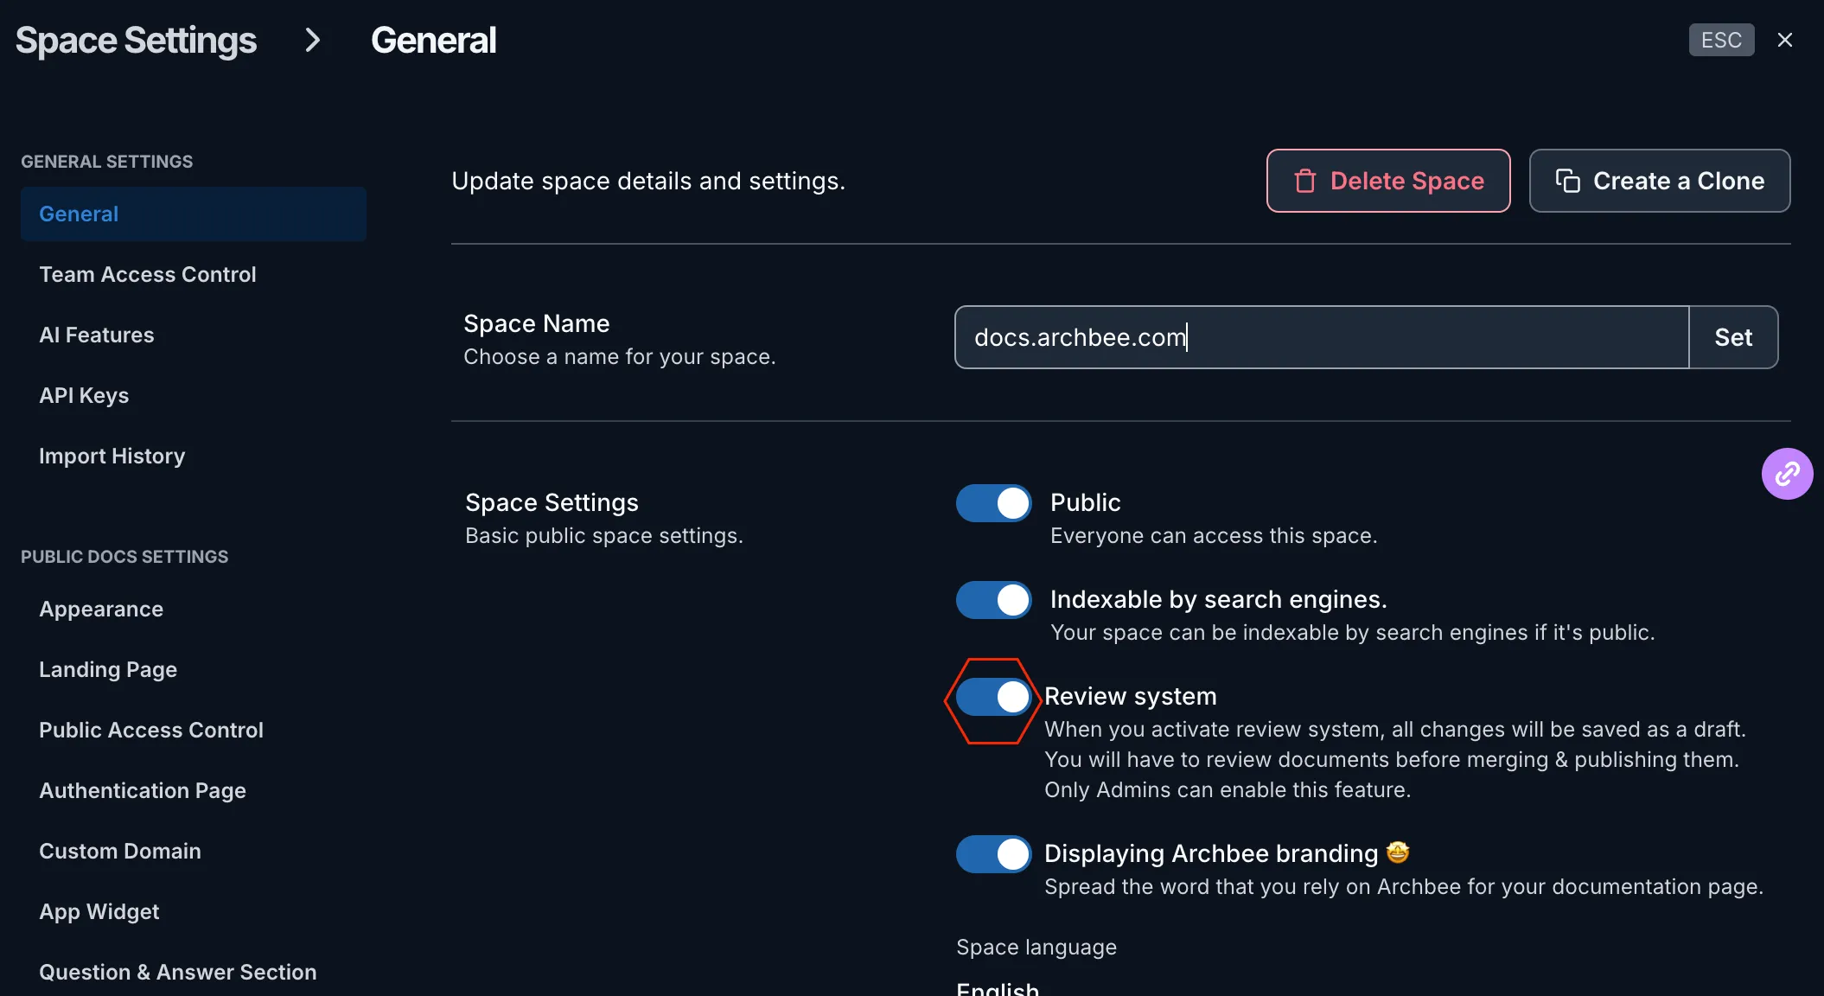Click the star-struck emoji beside branding
Image resolution: width=1824 pixels, height=996 pixels.
click(x=1398, y=852)
